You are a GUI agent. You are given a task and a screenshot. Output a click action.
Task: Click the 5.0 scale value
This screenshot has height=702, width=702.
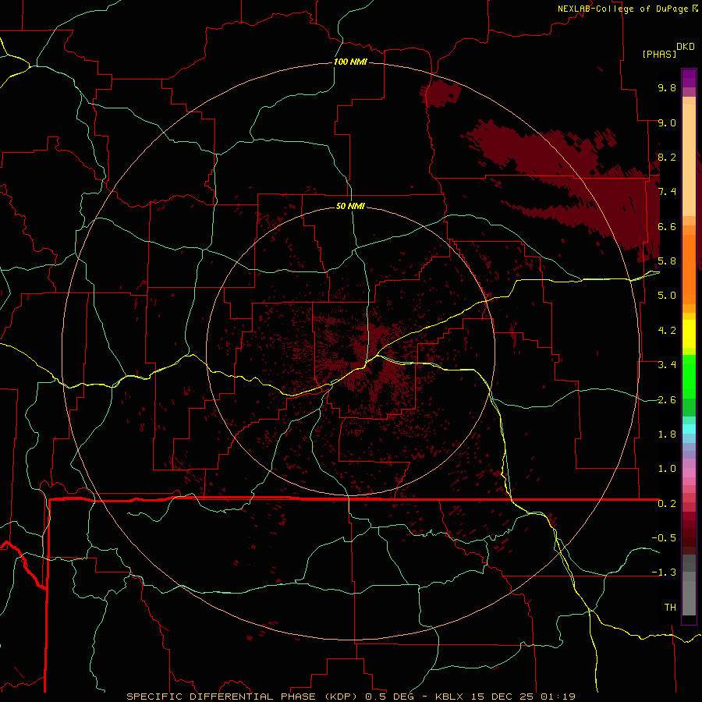point(667,296)
